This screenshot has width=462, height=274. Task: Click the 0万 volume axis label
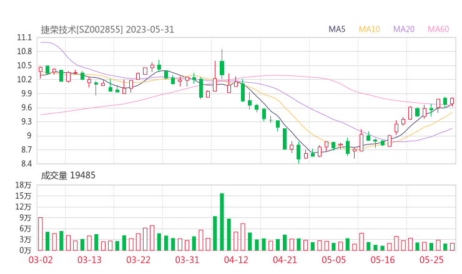[x=26, y=250]
